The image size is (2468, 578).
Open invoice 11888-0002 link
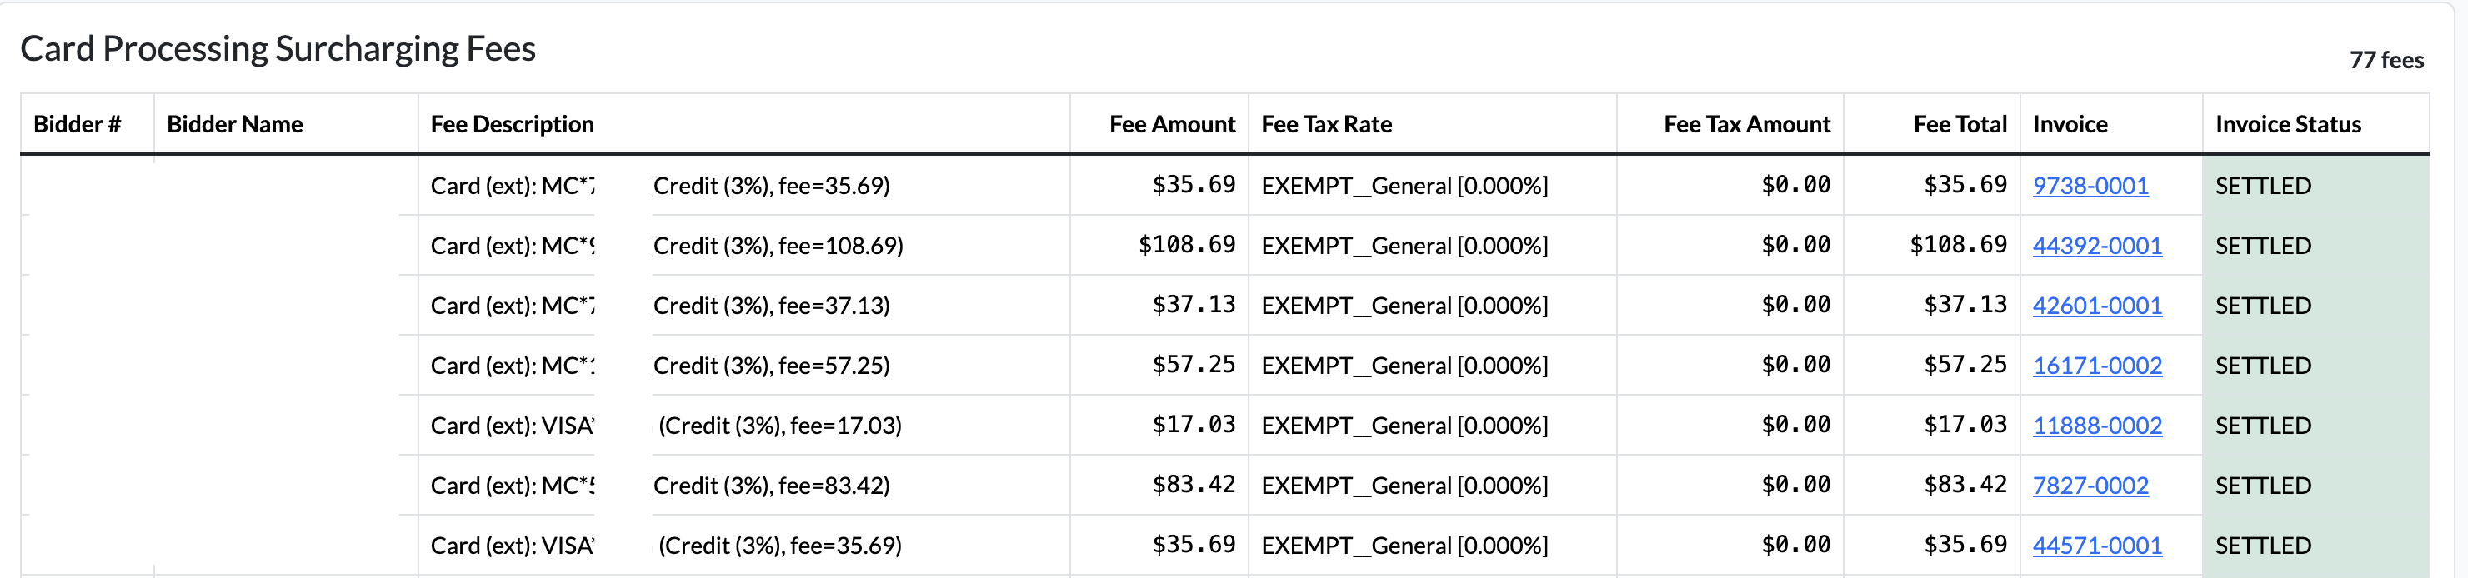click(2096, 426)
